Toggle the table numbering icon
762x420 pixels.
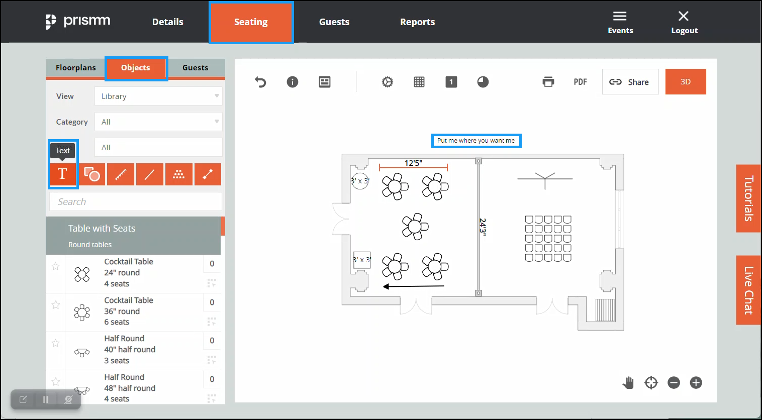[x=451, y=82]
